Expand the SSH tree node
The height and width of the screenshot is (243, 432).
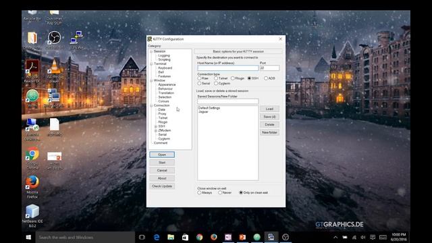[x=156, y=126]
